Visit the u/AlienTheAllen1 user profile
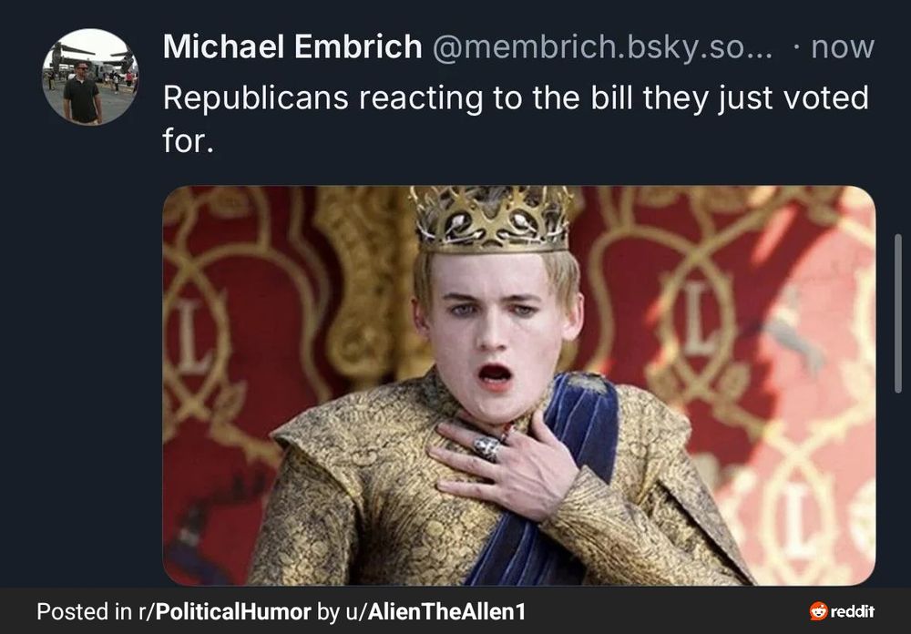 click(435, 611)
